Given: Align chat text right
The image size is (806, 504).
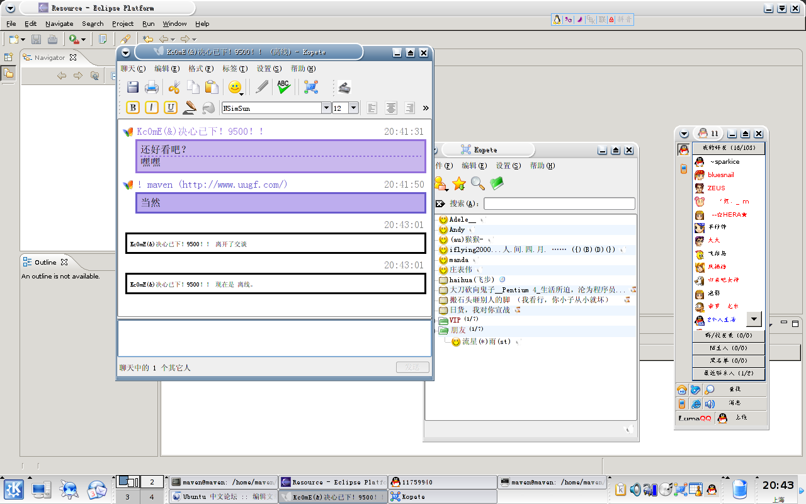Looking at the screenshot, I should click(410, 108).
